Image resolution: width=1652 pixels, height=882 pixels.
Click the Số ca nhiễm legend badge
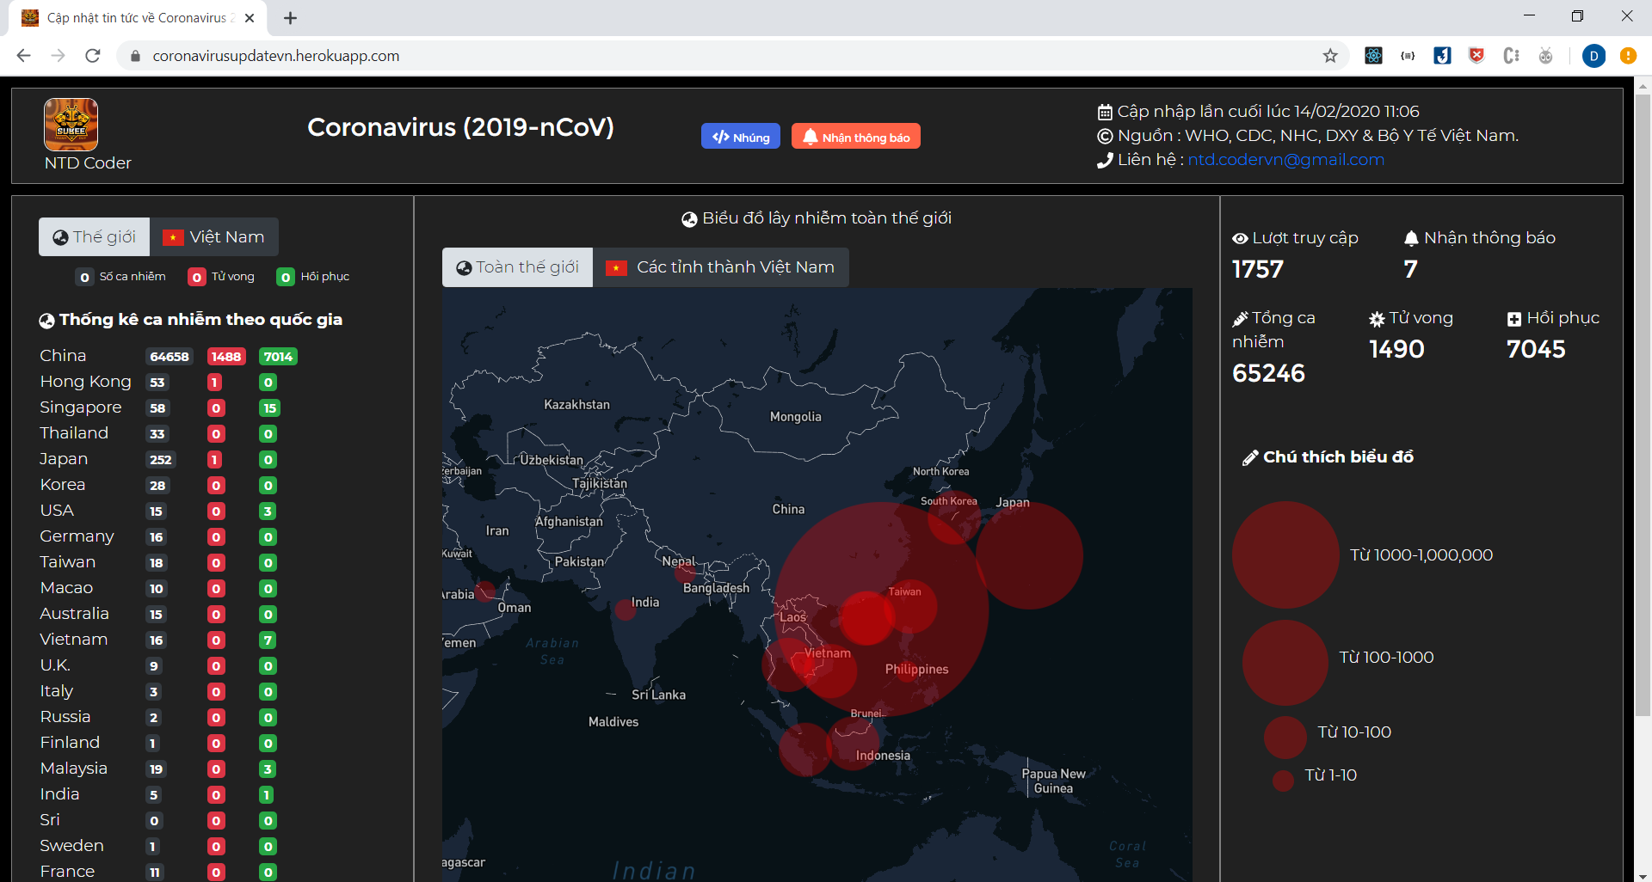pos(84,277)
